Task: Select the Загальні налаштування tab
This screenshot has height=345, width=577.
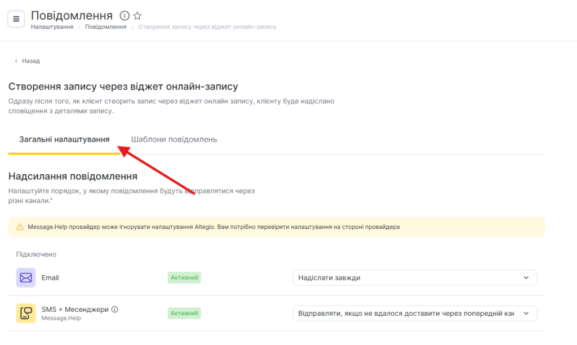Action: pyautogui.click(x=64, y=139)
